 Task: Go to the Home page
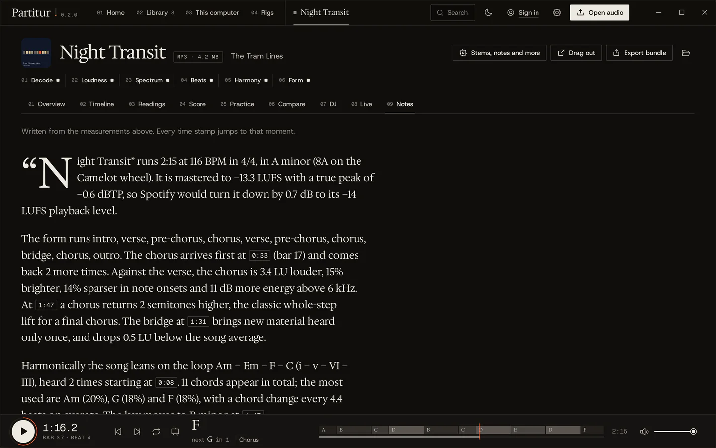pyautogui.click(x=111, y=13)
